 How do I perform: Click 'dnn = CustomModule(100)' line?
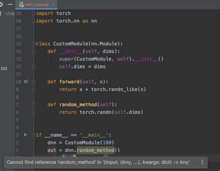(81, 143)
